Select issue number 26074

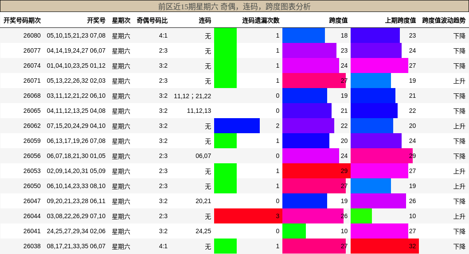pos(32,65)
